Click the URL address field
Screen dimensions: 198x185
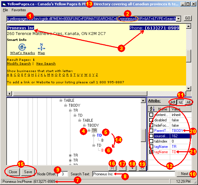pyautogui.click(x=91, y=19)
